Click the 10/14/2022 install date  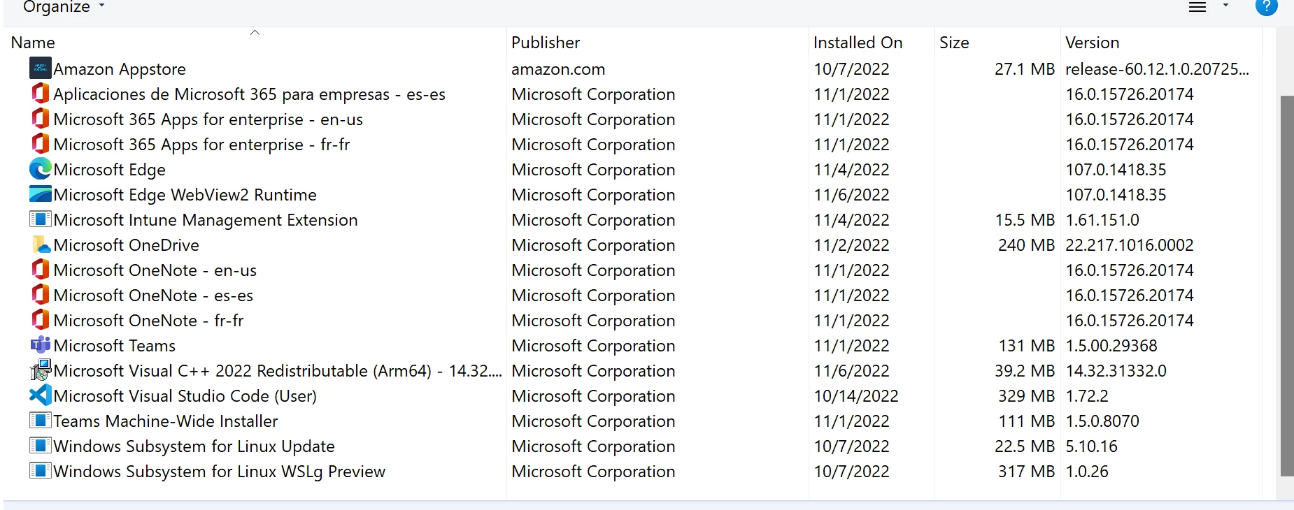(x=855, y=396)
